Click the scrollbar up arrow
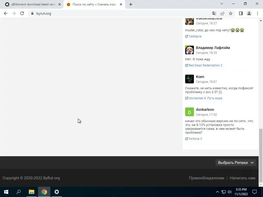The image size is (263, 197). pyautogui.click(x=261, y=21)
